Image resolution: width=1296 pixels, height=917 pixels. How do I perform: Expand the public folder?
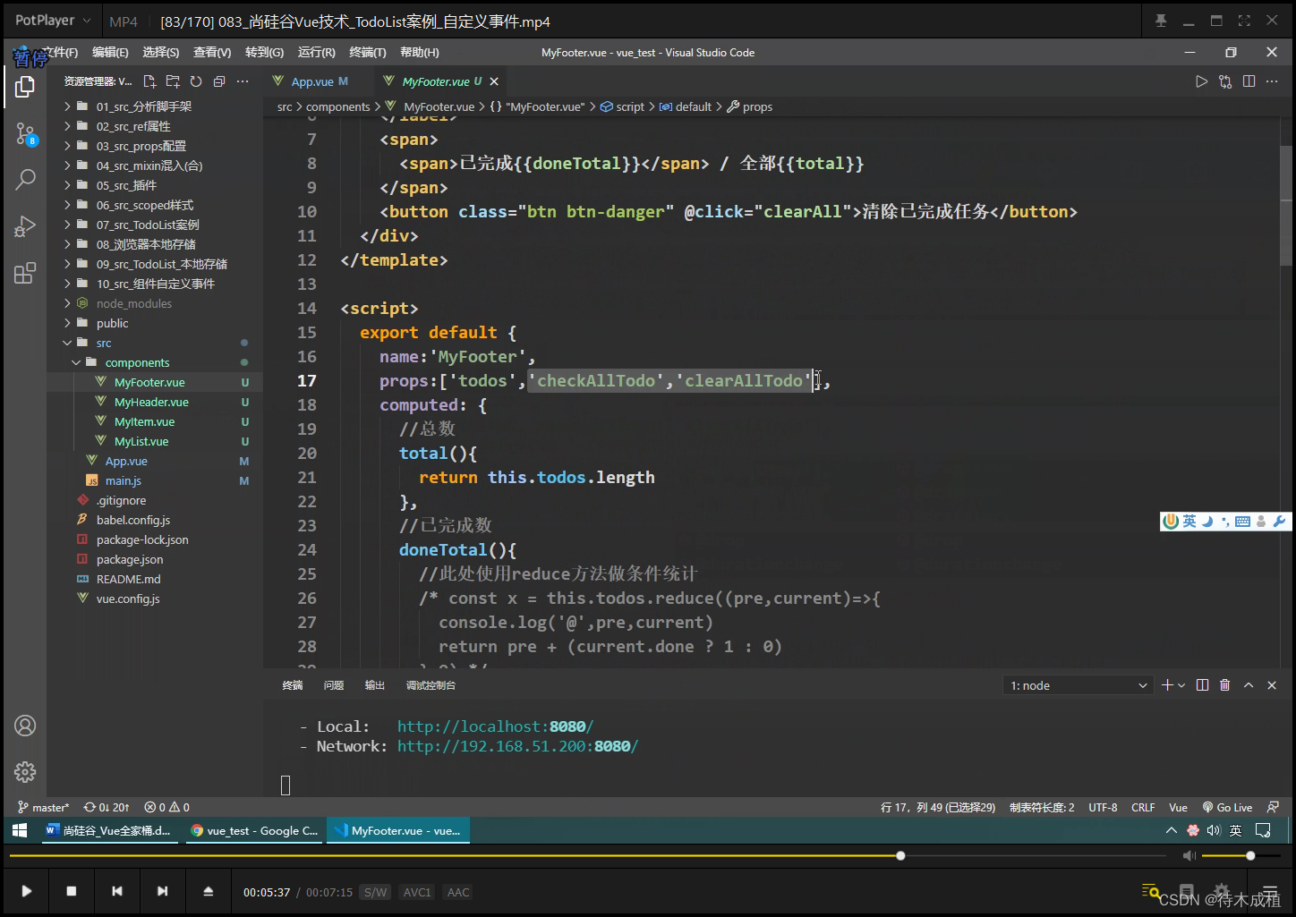[112, 323]
